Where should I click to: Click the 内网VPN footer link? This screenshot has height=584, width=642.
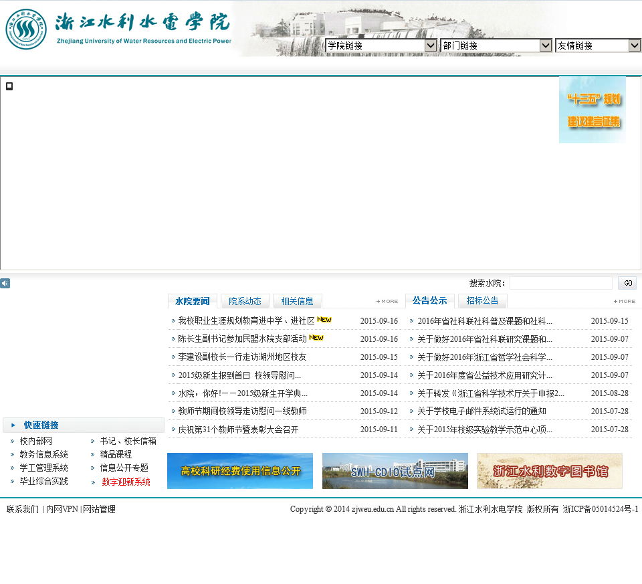(x=62, y=509)
